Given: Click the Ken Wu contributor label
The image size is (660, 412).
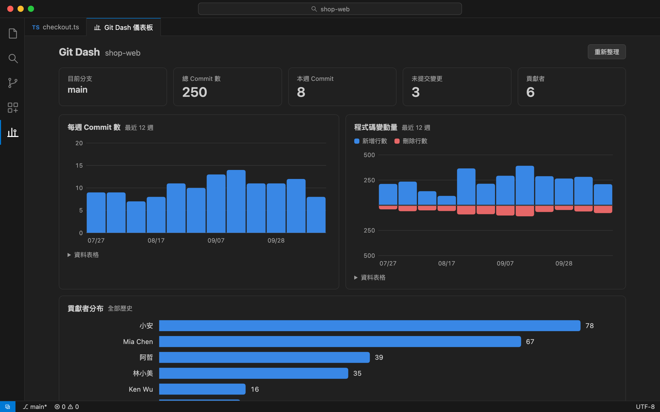Looking at the screenshot, I should (x=141, y=389).
